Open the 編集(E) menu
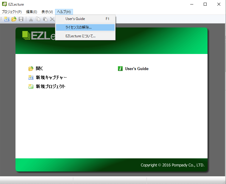226x184 pixels. pos(32,12)
